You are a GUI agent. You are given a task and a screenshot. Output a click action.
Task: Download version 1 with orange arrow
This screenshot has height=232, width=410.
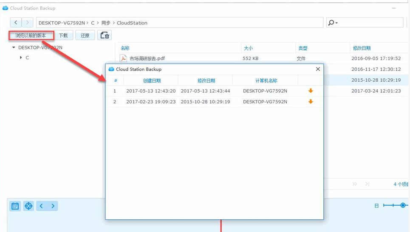(311, 91)
